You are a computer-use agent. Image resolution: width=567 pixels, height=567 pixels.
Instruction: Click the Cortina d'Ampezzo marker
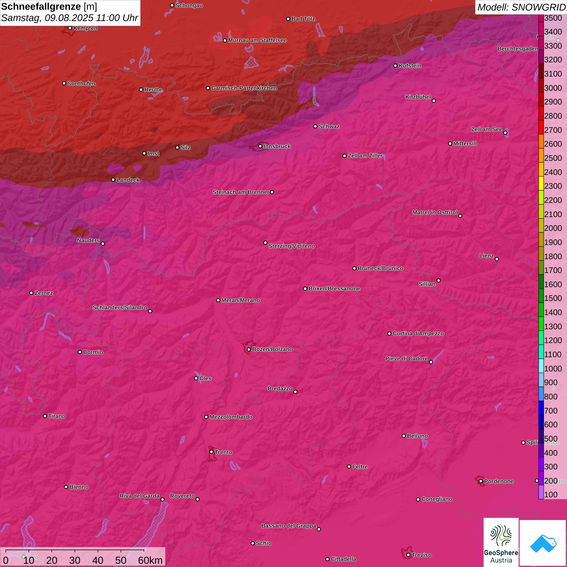point(389,333)
